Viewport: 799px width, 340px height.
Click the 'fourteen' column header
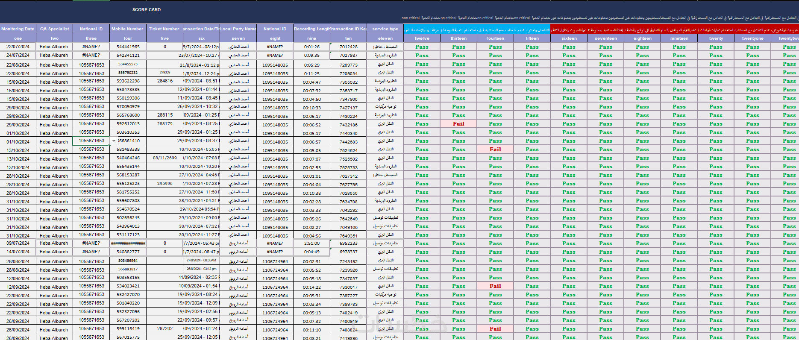click(x=495, y=38)
